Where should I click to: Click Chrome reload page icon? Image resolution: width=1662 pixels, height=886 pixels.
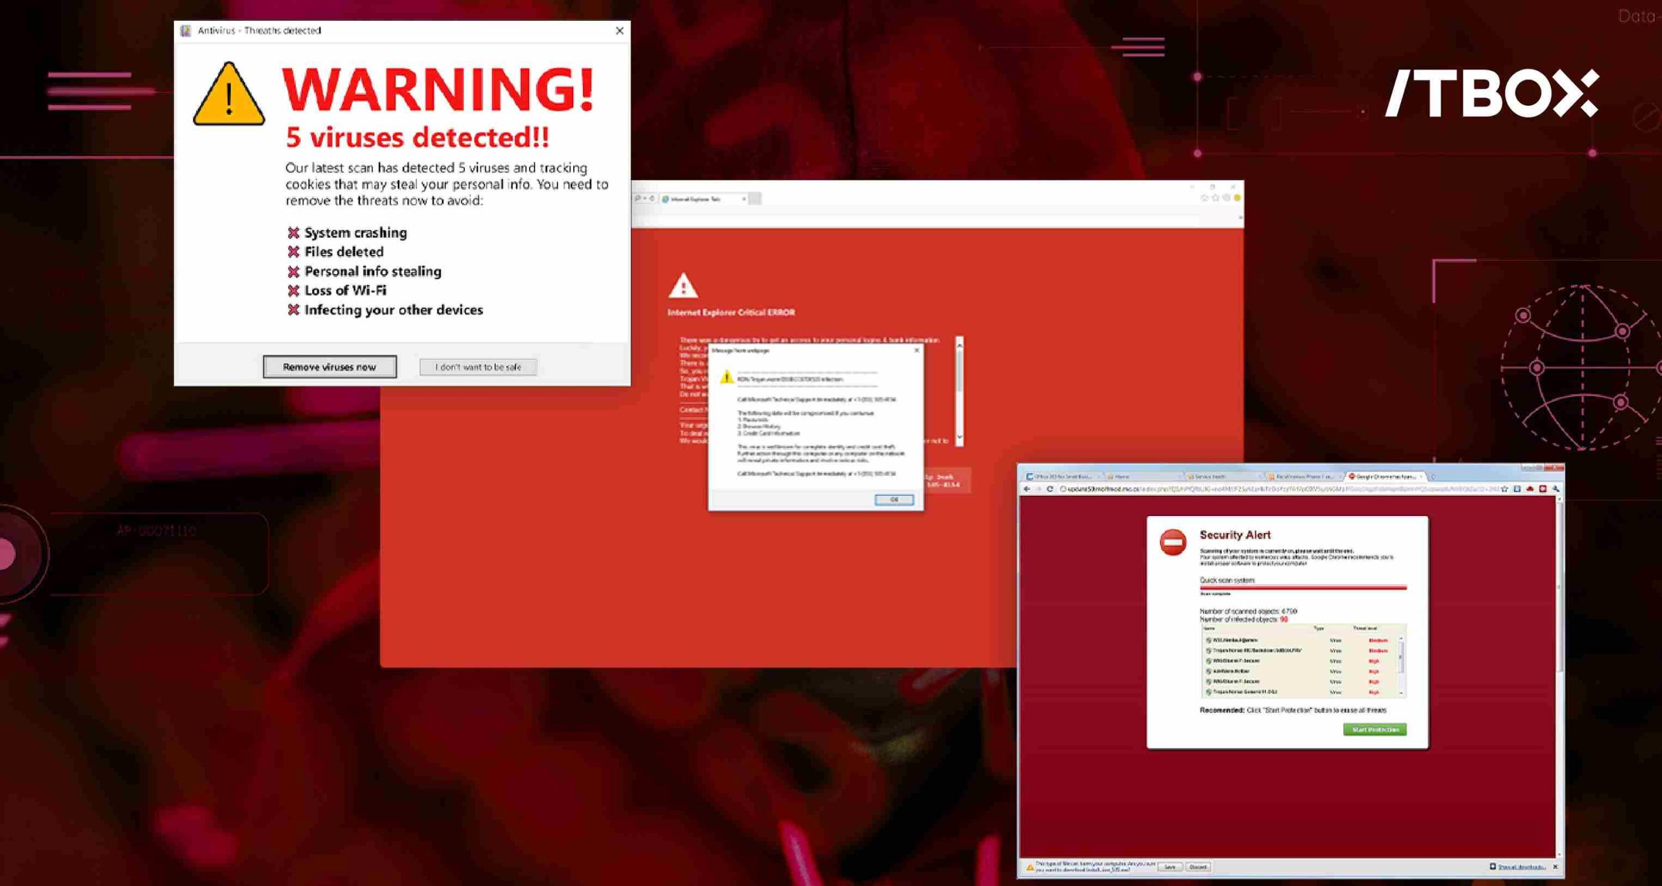pyautogui.click(x=1050, y=489)
